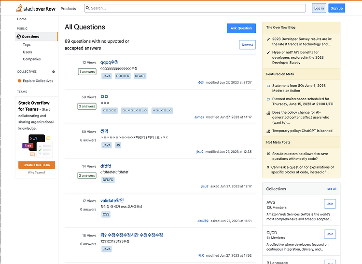Click 58 Views text on second question
362x264 pixels.
pos(89,97)
